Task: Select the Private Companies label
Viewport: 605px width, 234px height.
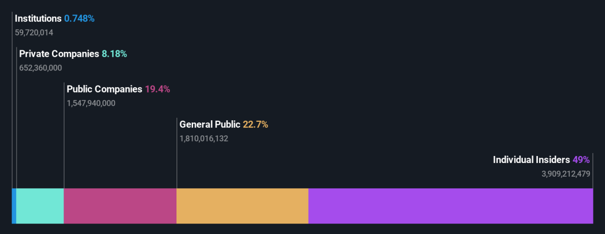Action: pyautogui.click(x=59, y=54)
